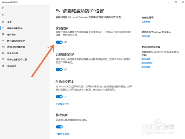Open 设备性能和运行状况 section

coord(17,59)
